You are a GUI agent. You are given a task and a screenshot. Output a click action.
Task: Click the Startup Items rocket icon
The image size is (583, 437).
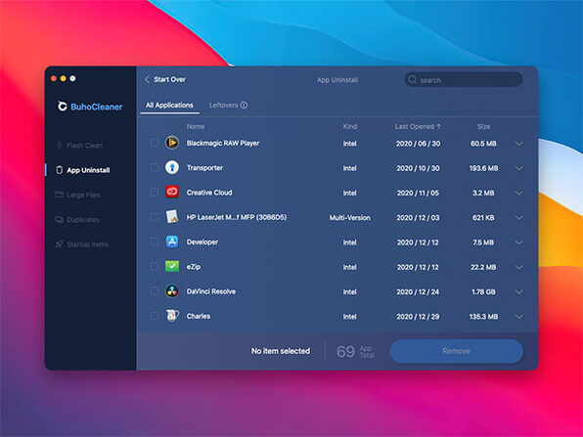click(59, 243)
